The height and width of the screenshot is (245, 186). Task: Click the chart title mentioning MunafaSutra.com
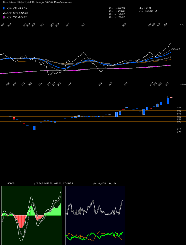(38, 3)
